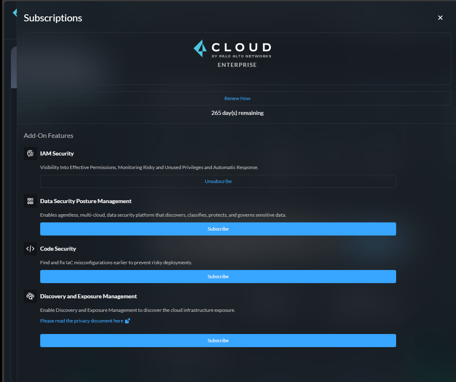Open the privacy document link
Image resolution: width=456 pixels, height=382 pixels.
(82, 320)
